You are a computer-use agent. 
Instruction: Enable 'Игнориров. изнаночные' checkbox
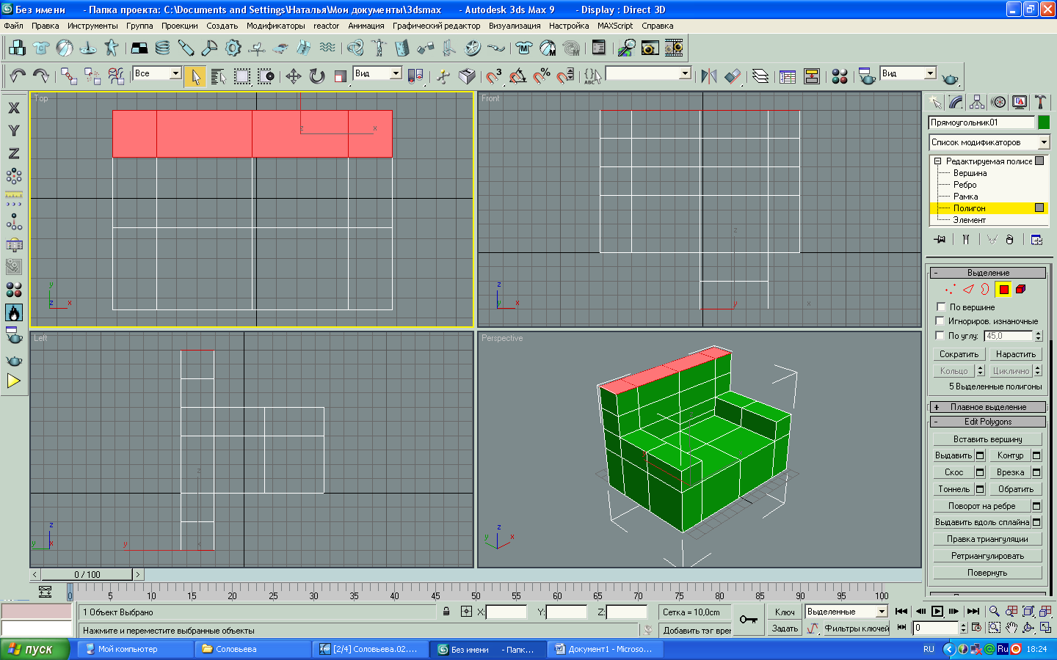tap(940, 321)
